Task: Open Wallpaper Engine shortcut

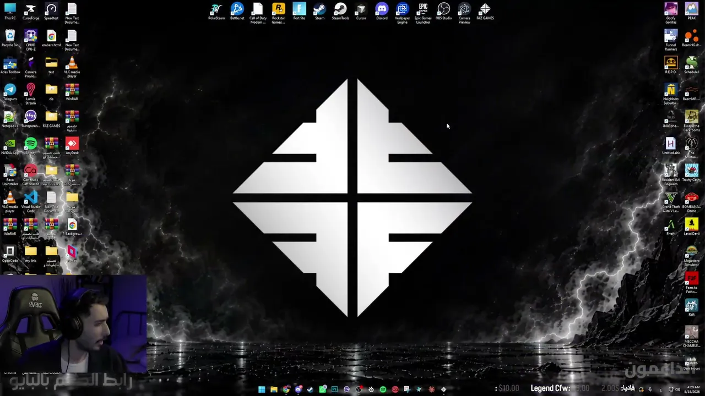Action: click(x=402, y=13)
